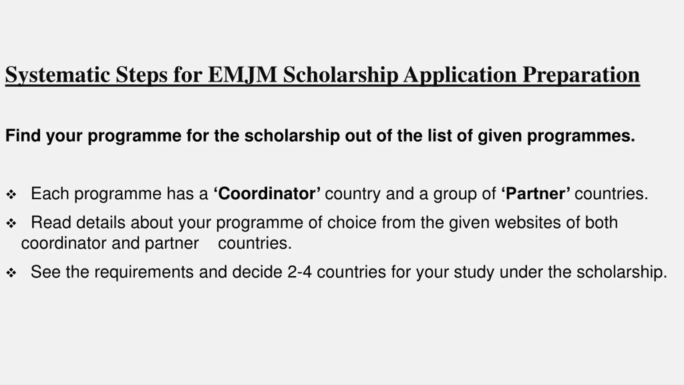Click the word 'Systematic' in the title
Screen dimensions: 684x385
57,75
